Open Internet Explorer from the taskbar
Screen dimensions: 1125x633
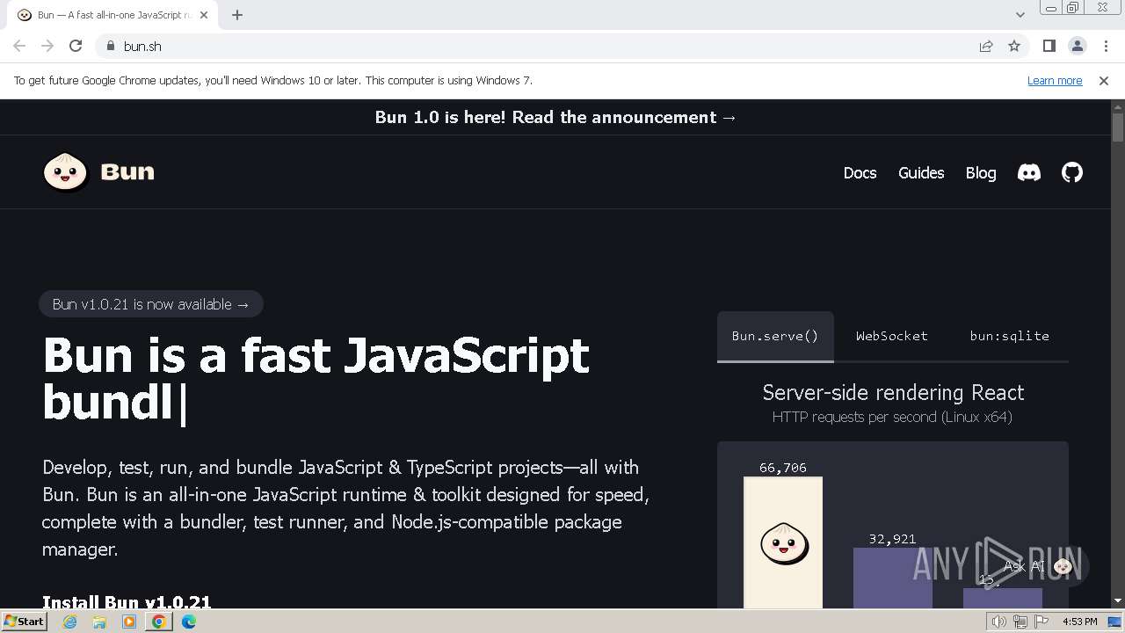click(69, 622)
